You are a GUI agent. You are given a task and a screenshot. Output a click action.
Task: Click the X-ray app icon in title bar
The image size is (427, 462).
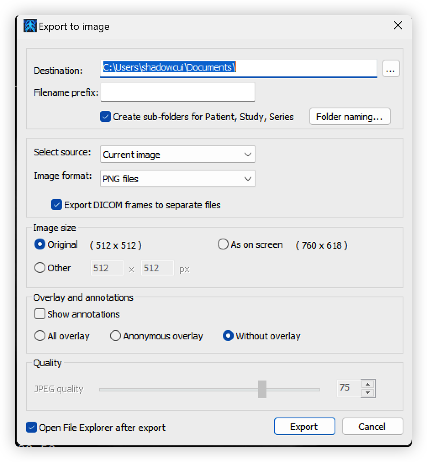tap(30, 26)
